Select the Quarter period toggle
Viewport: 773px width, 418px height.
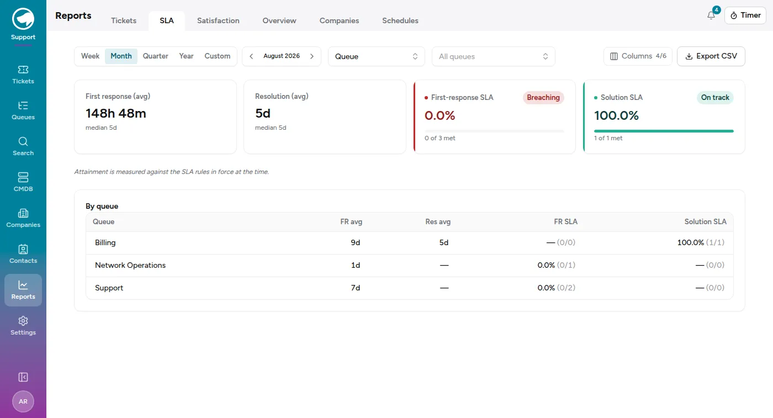click(x=156, y=56)
